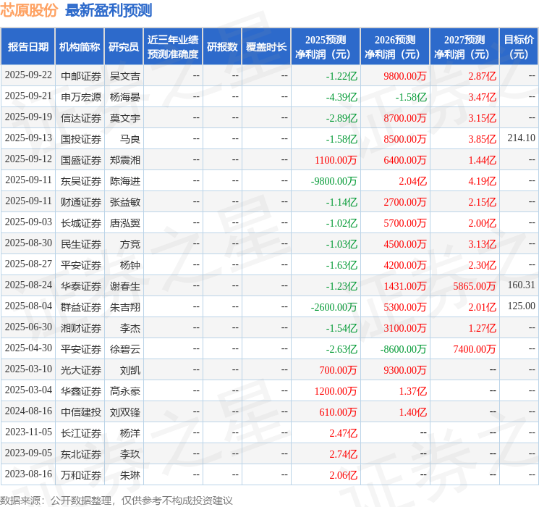This screenshot has width=539, height=507.
Task: Click the 2025预测净利润 column header
Action: 326,47
